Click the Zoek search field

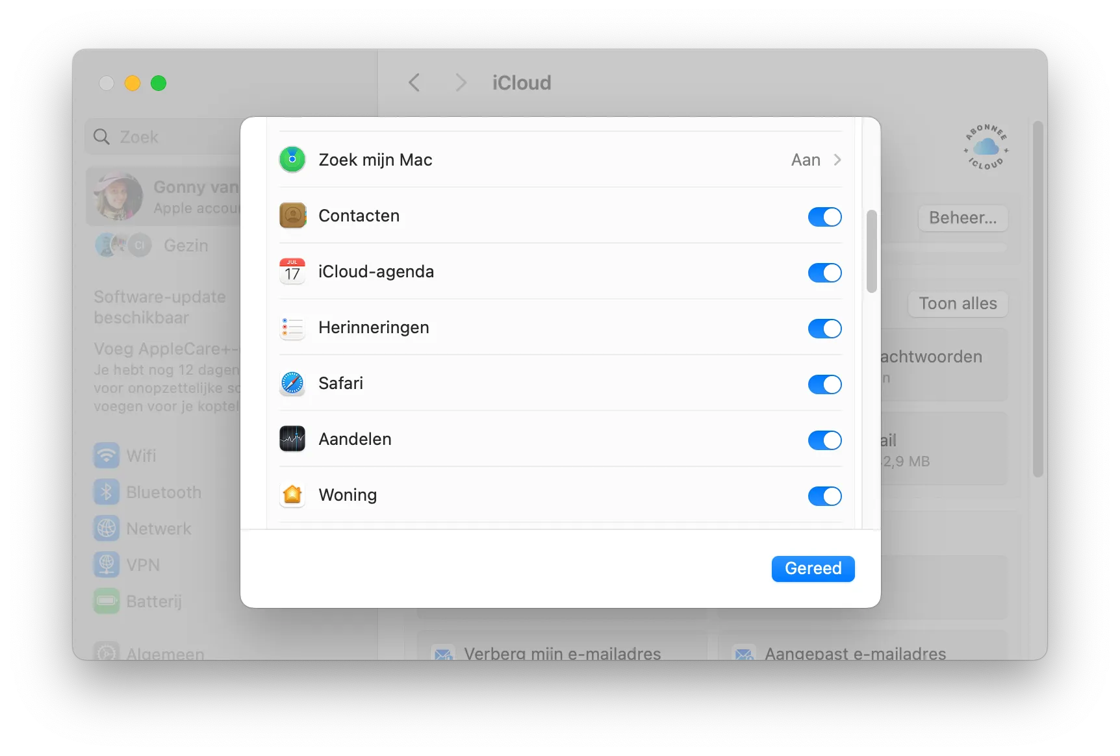coord(164,136)
